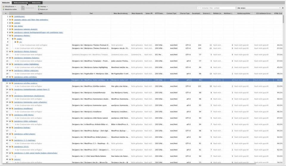
Task: Expand the /zettelkasten/ tree node
Action: [10, 16]
